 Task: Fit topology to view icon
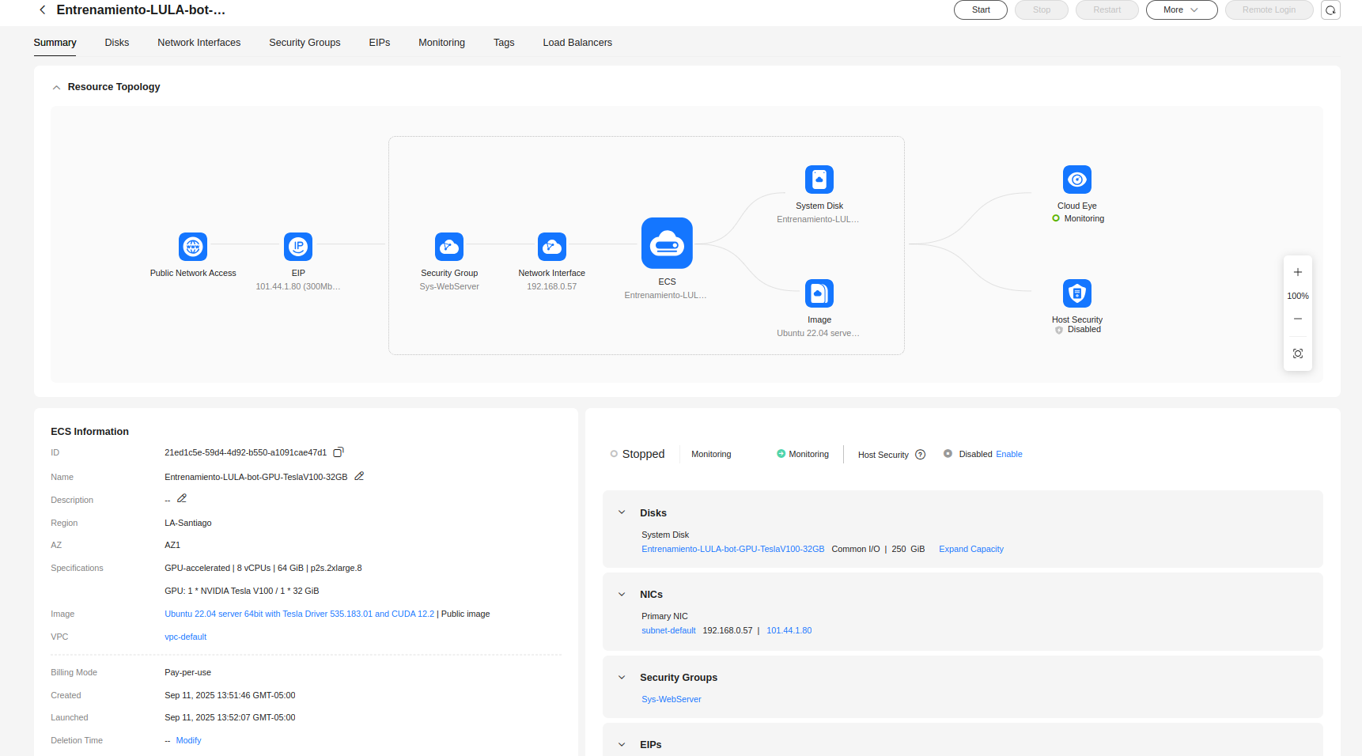pos(1298,353)
